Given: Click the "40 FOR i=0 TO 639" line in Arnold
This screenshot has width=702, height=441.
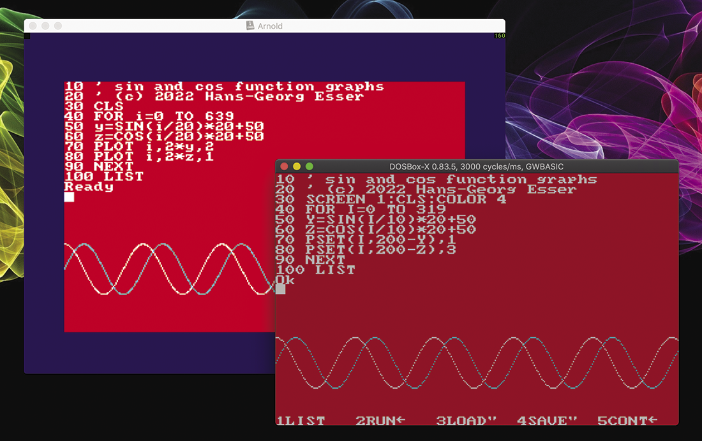Looking at the screenshot, I should coord(142,117).
